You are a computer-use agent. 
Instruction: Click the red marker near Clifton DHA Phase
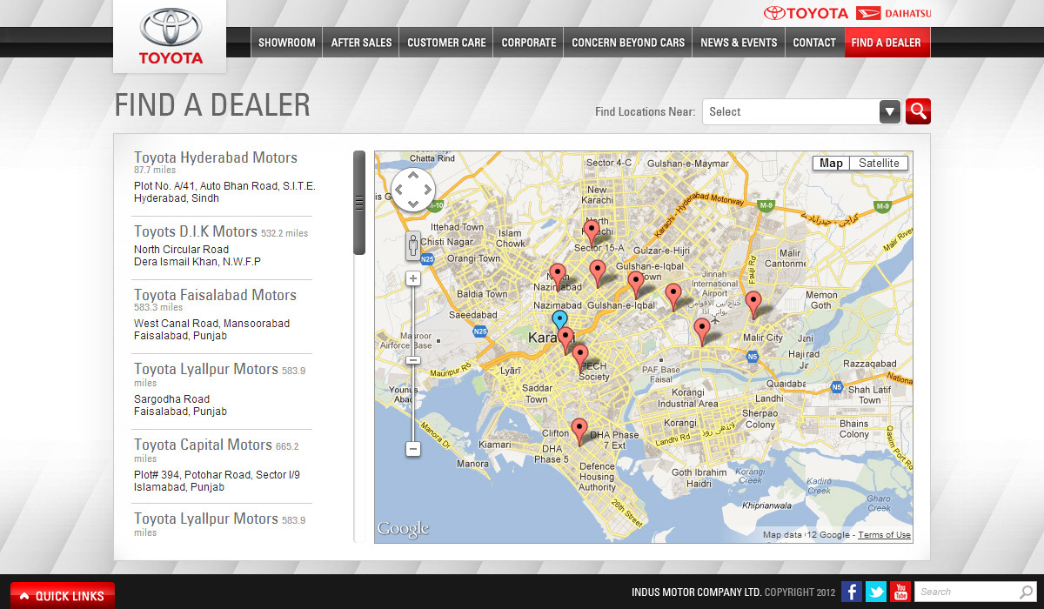click(x=579, y=432)
